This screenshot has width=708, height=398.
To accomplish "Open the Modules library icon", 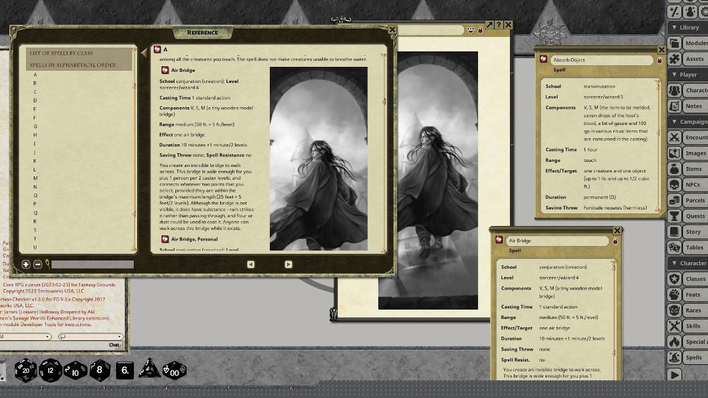I will pos(674,43).
